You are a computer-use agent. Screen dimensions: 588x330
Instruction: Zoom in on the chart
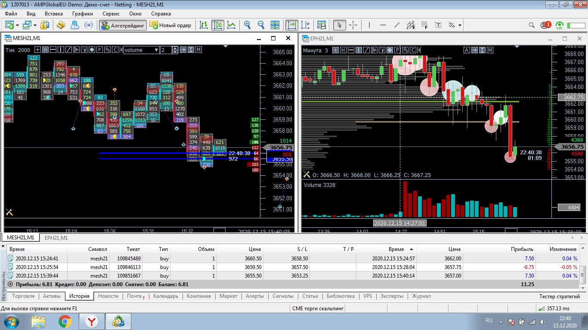point(247,25)
